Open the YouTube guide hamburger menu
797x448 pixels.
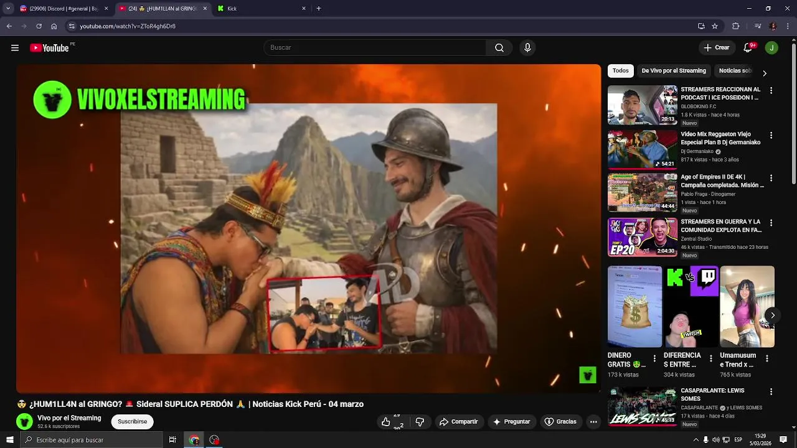pyautogui.click(x=15, y=48)
